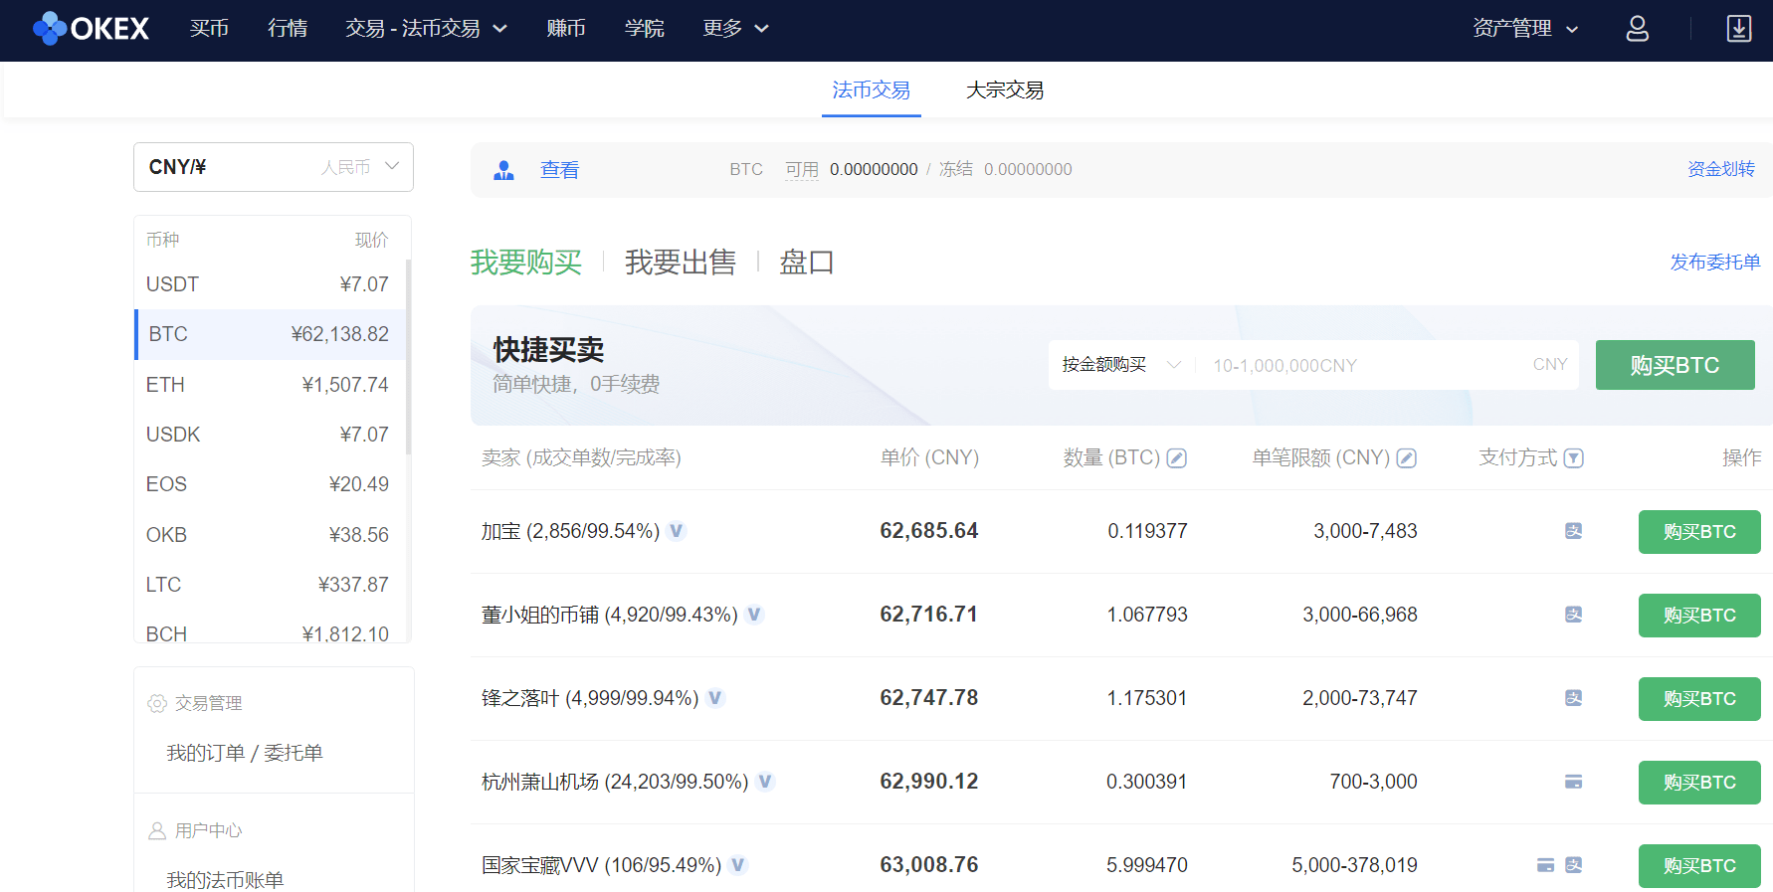Click seller name 杭州萧山机场 (24,203/99.50%)
Image resolution: width=1773 pixels, height=892 pixels.
(x=615, y=782)
